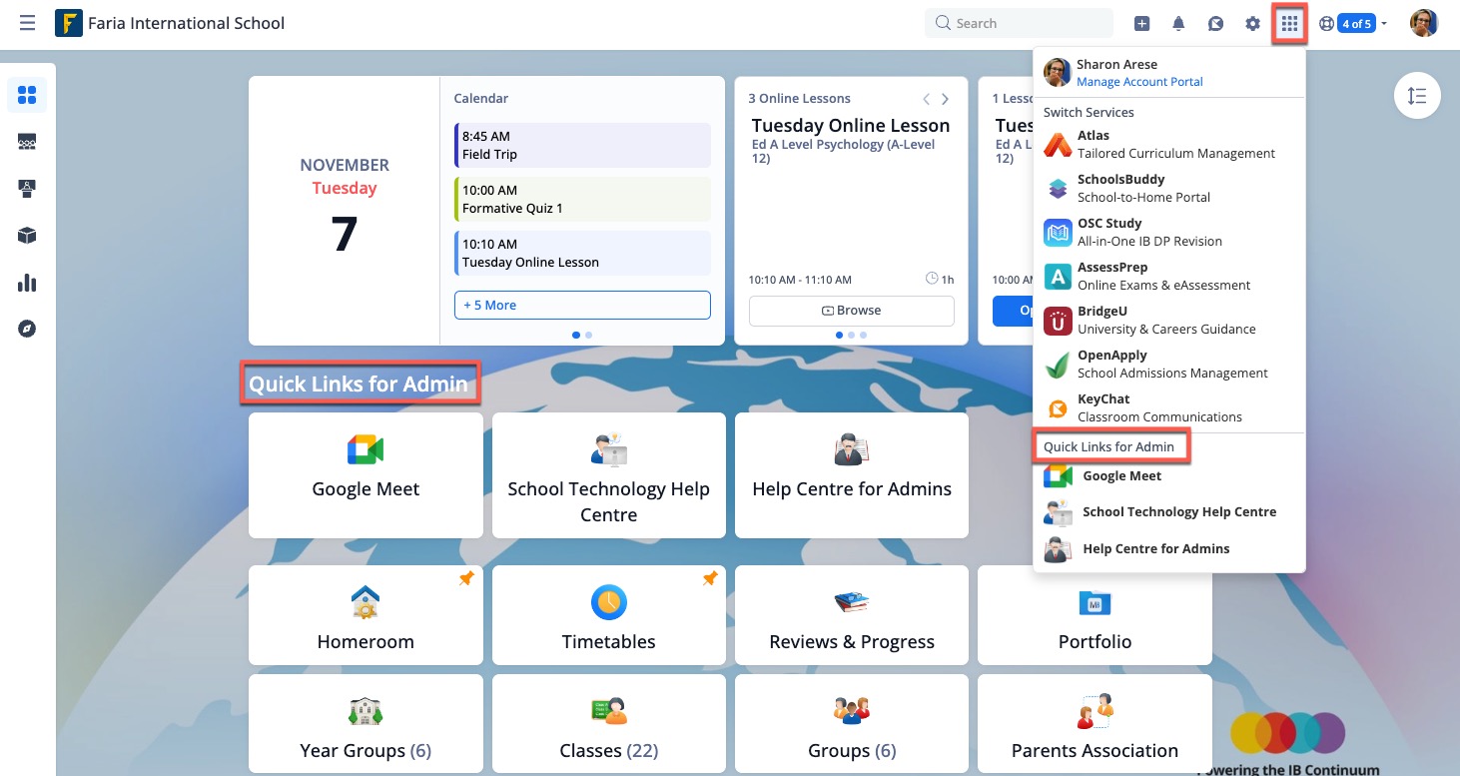
Task: Select the dashboard icon in sidebar
Action: (27, 95)
